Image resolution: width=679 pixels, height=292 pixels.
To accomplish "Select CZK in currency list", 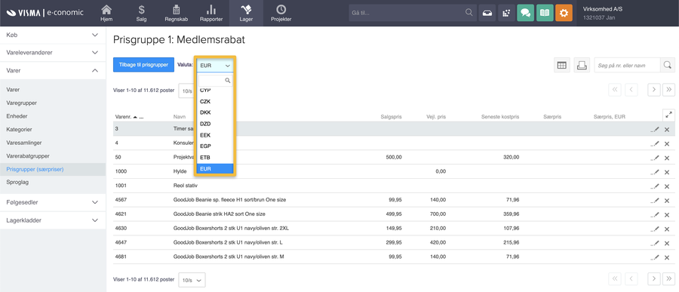I will 215,101.
